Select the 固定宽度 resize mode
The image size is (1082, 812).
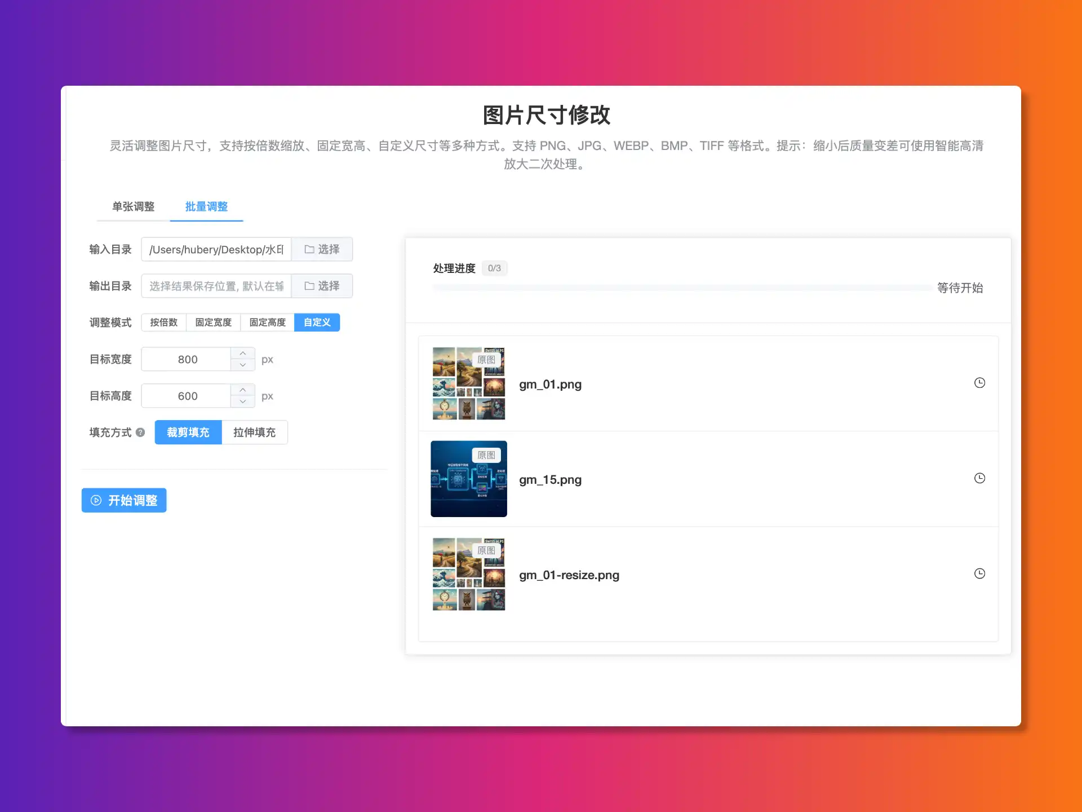213,322
